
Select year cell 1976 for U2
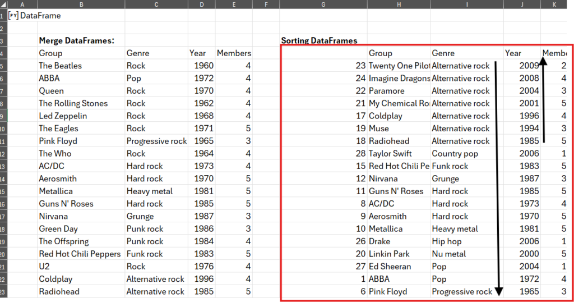click(202, 267)
